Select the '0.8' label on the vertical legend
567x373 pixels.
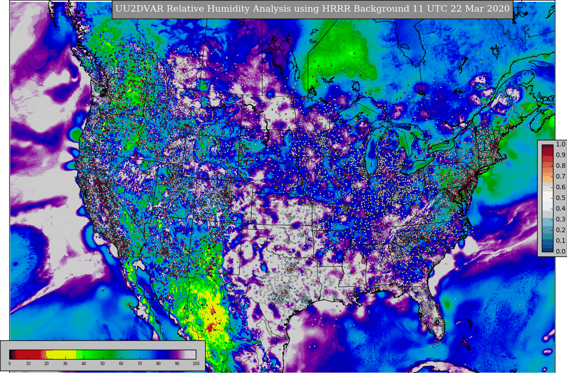(560, 166)
